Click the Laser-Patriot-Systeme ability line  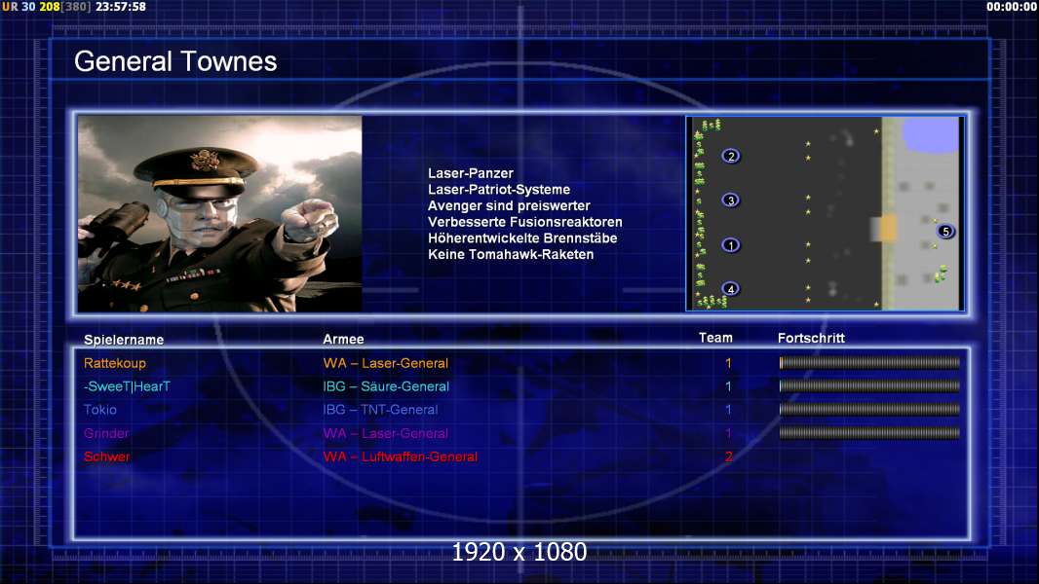click(x=499, y=189)
